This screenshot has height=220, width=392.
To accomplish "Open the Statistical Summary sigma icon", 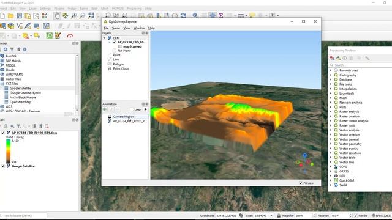I will [x=221, y=16].
